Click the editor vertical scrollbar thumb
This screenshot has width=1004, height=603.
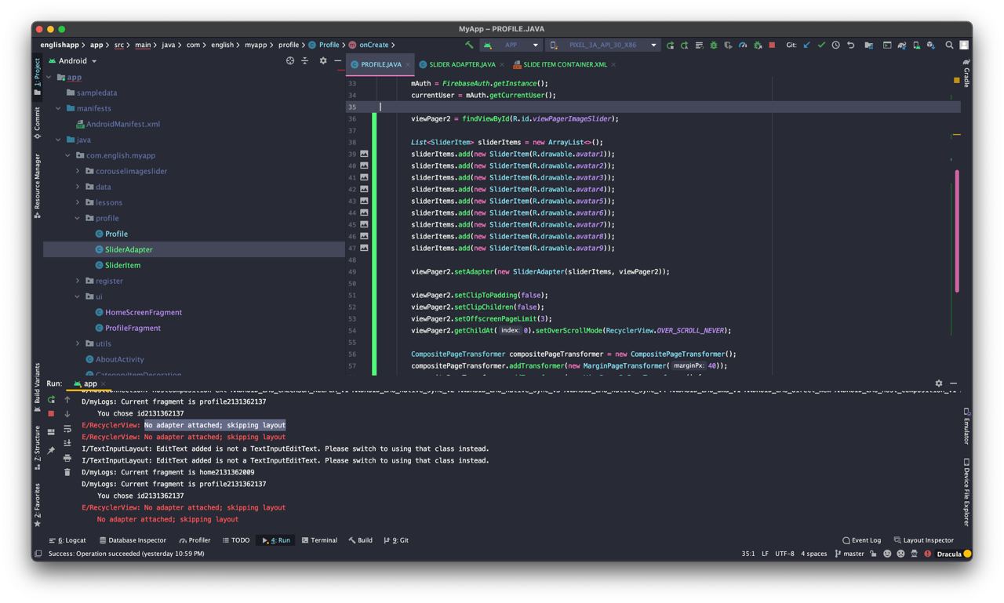[x=957, y=231]
